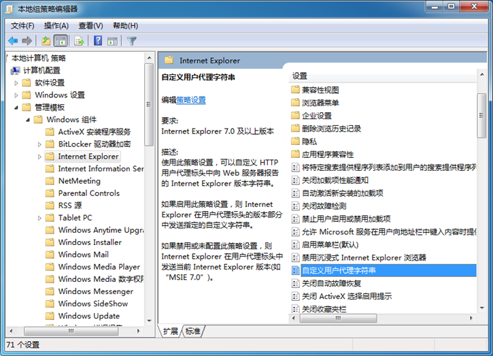Expand the 软件设置 tree node
Viewport: 493px width, 356px height.
coord(17,83)
